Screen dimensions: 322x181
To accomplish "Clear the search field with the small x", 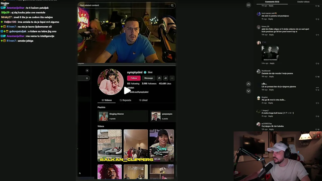I will (x=87, y=78).
